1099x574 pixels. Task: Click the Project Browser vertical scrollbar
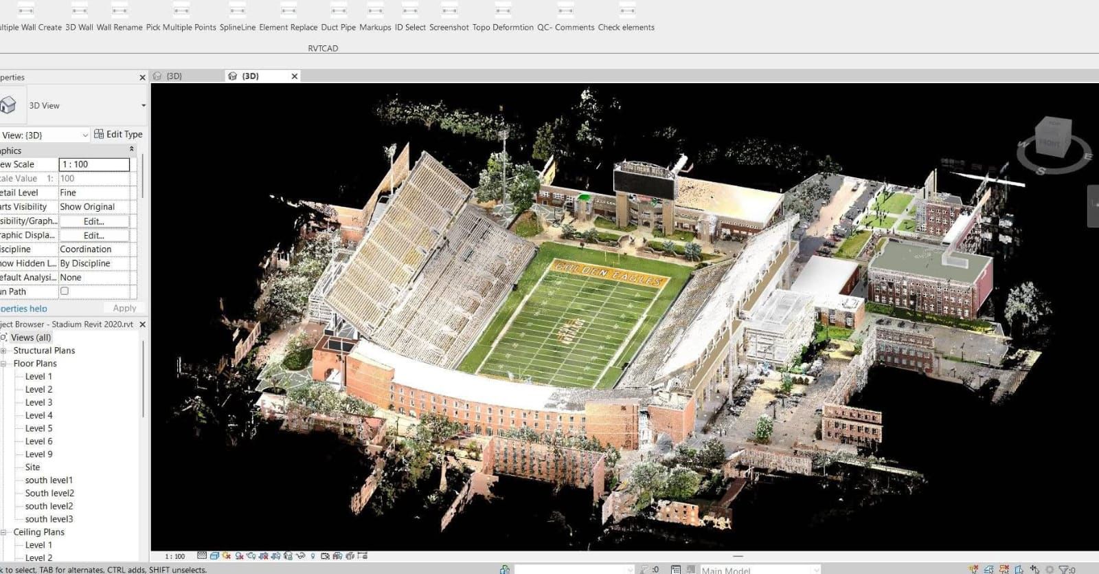point(143,378)
